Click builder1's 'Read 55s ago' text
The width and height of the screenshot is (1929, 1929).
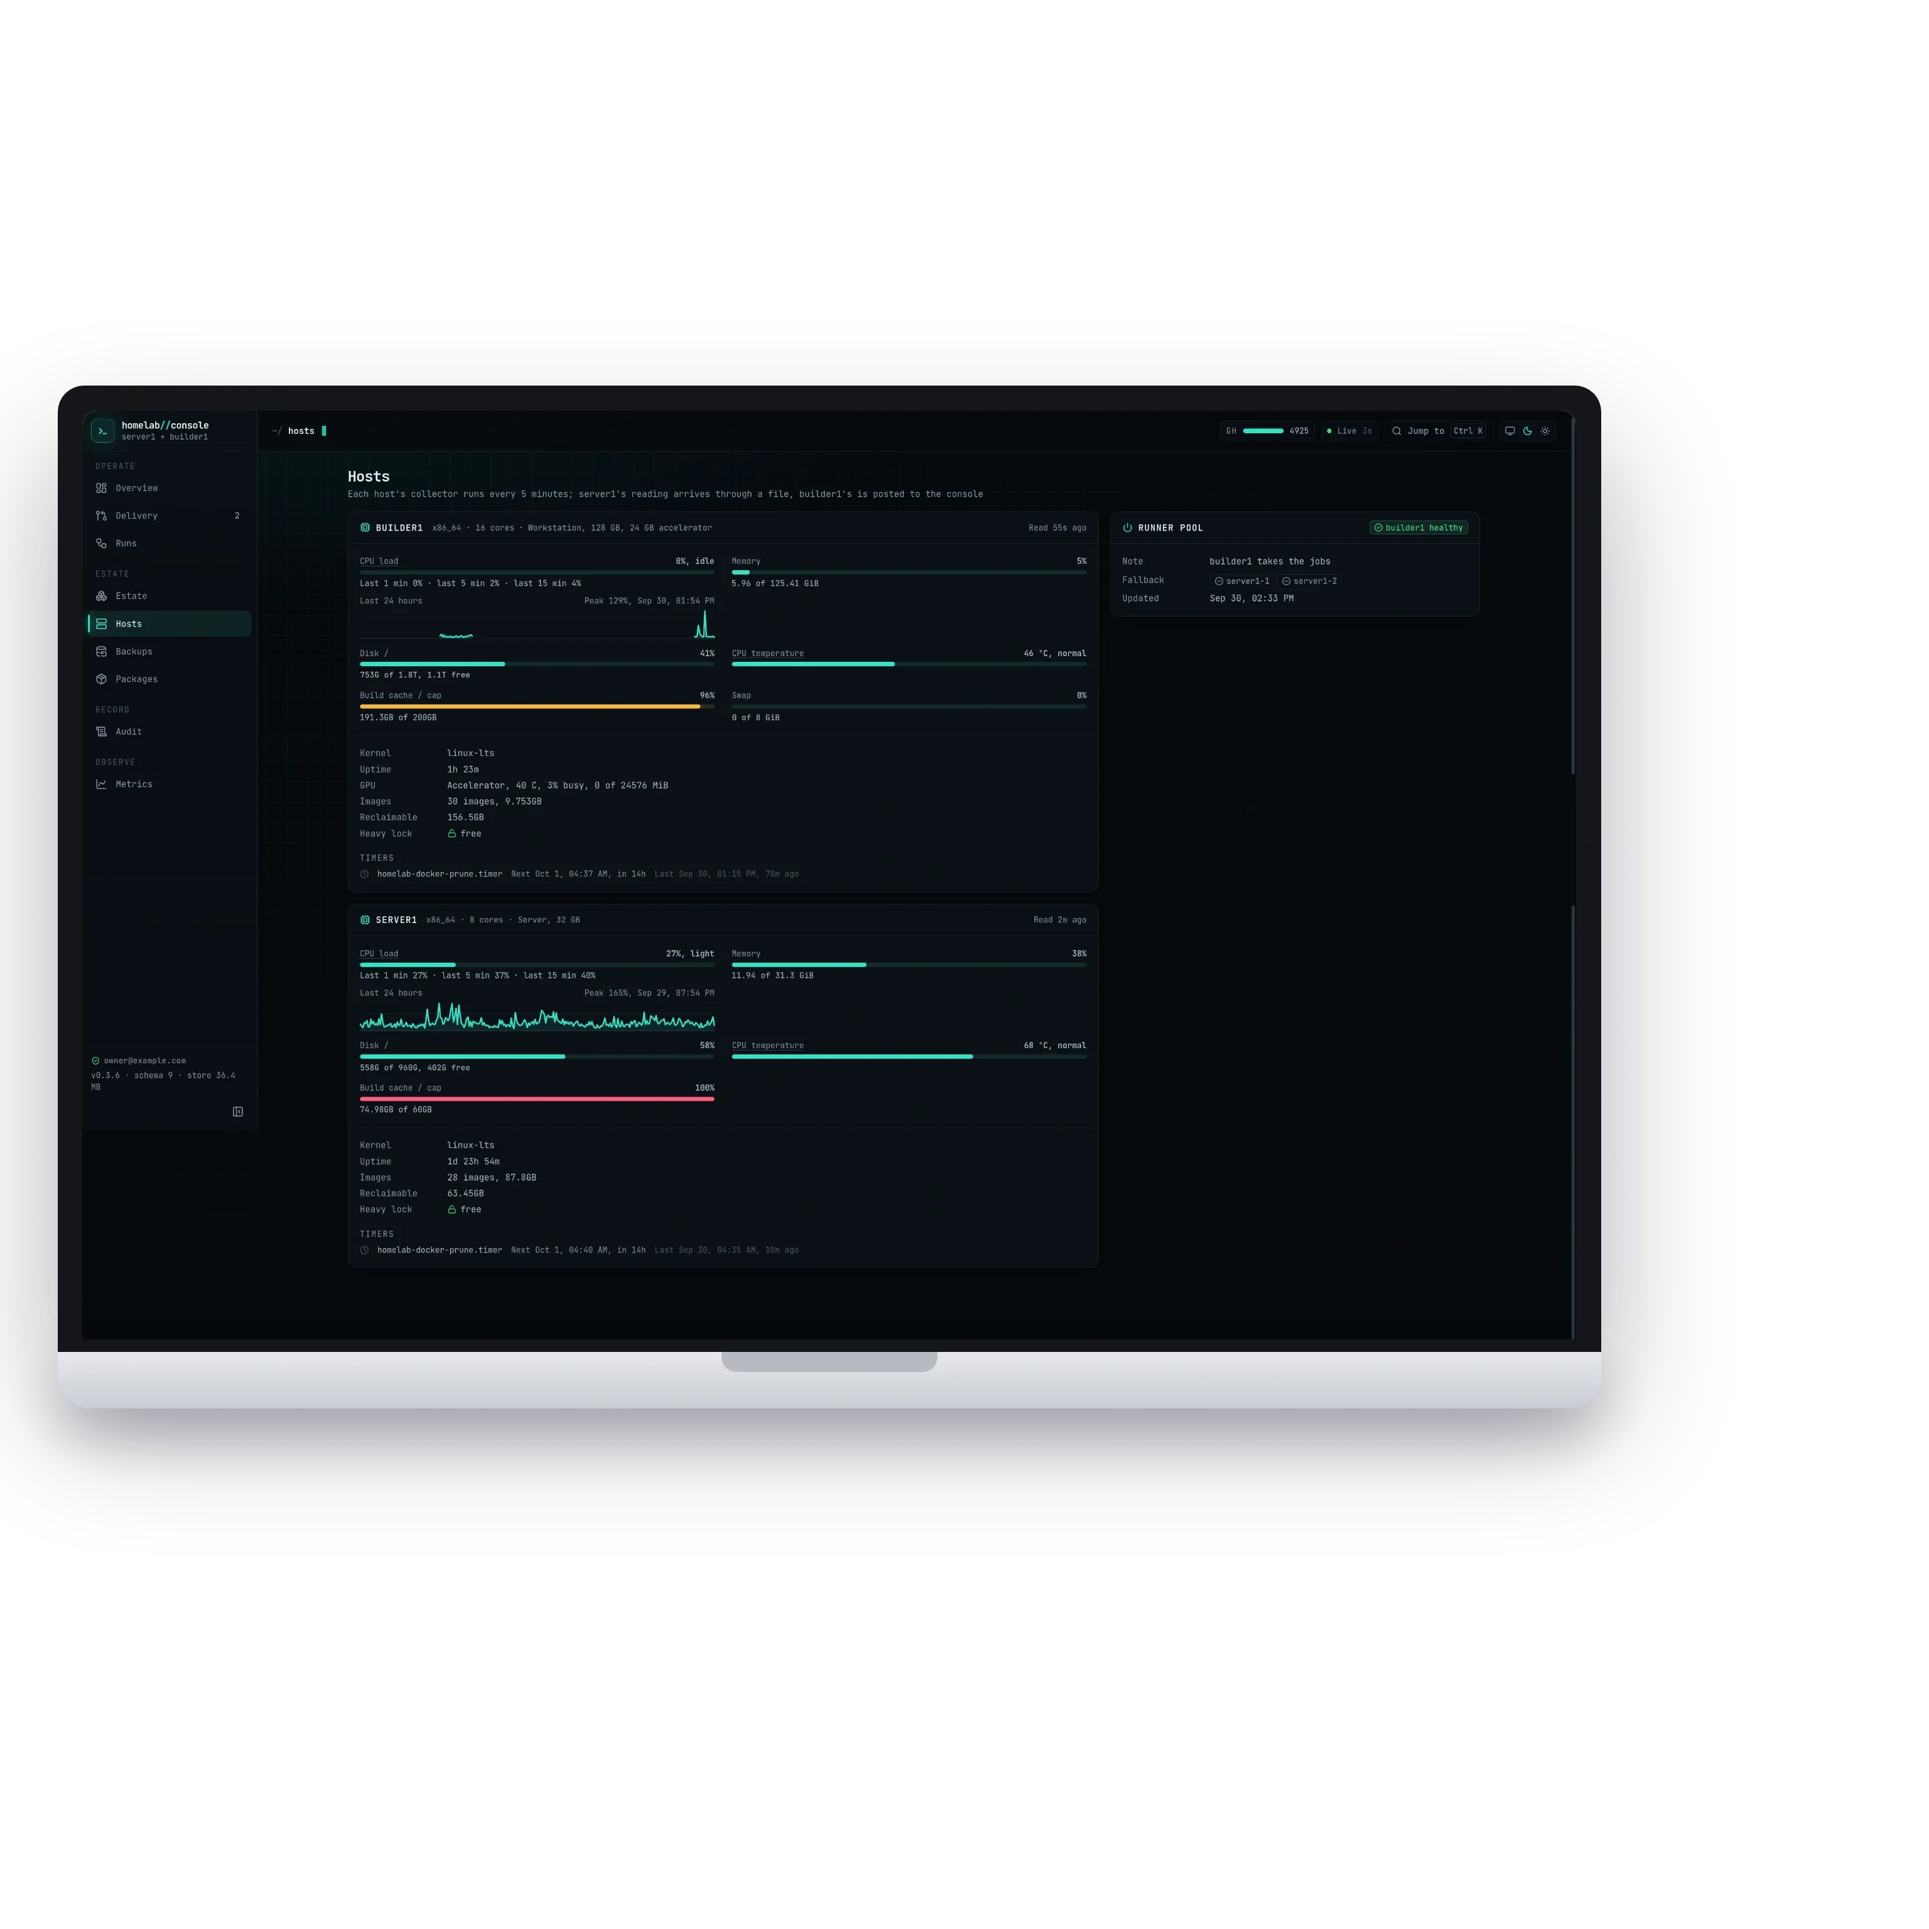coord(1057,528)
